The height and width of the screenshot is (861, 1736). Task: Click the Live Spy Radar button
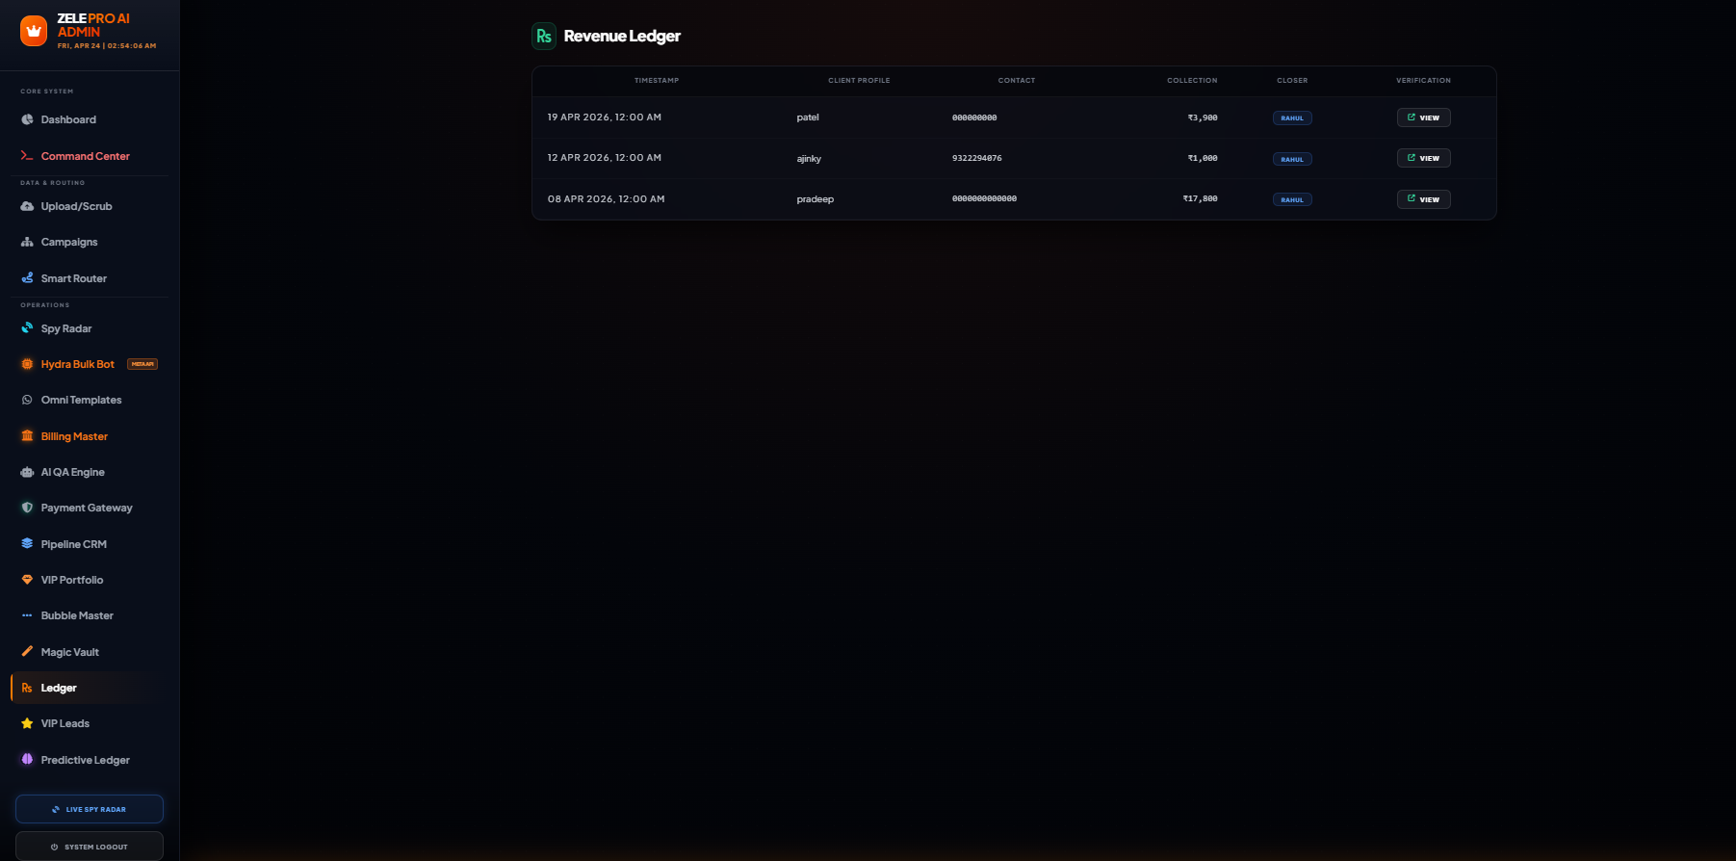point(90,809)
